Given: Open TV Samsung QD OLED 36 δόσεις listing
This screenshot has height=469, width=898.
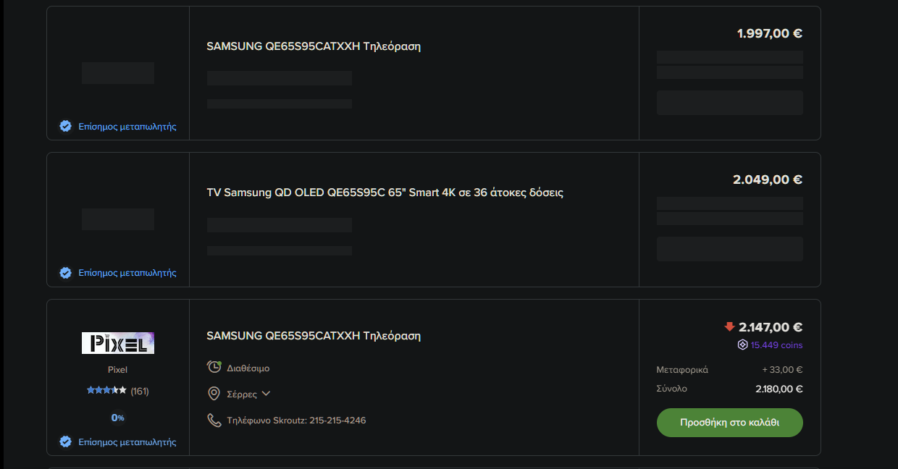Looking at the screenshot, I should 385,193.
